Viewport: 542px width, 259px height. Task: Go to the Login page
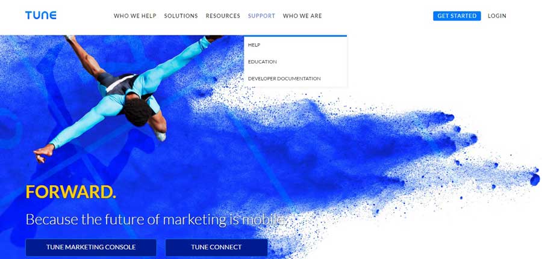[x=497, y=16]
